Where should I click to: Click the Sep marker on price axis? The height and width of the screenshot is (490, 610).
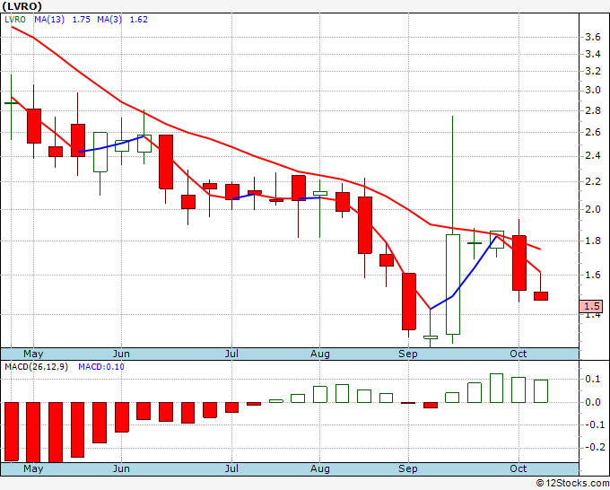coord(407,354)
